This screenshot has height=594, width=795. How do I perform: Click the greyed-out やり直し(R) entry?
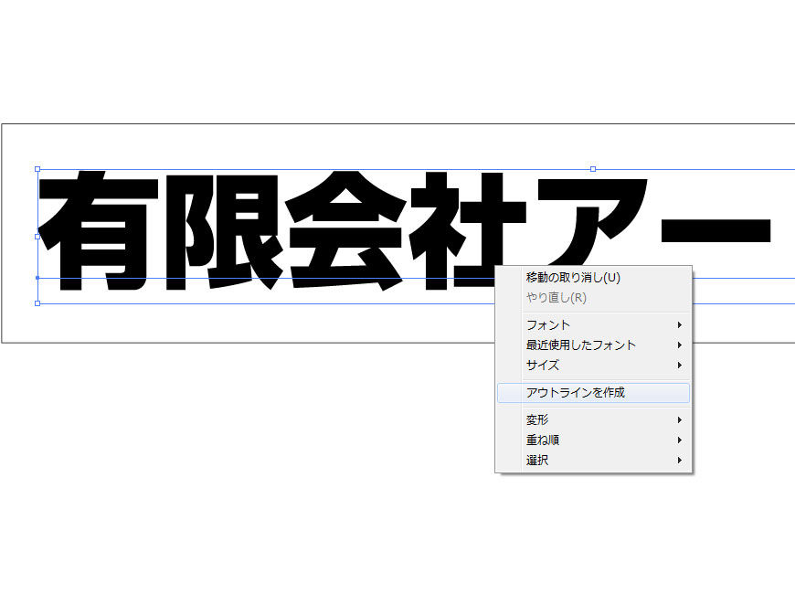click(x=593, y=297)
